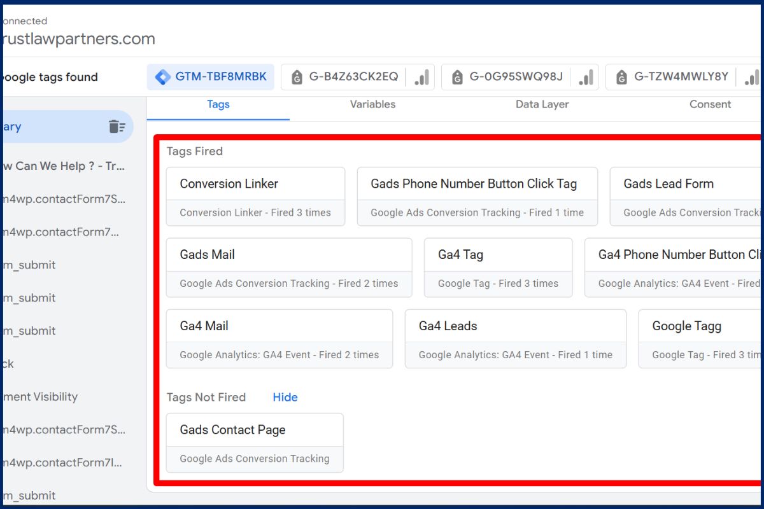Select the GTM-TBF8MRBK container chip
The image size is (764, 509).
211,77
